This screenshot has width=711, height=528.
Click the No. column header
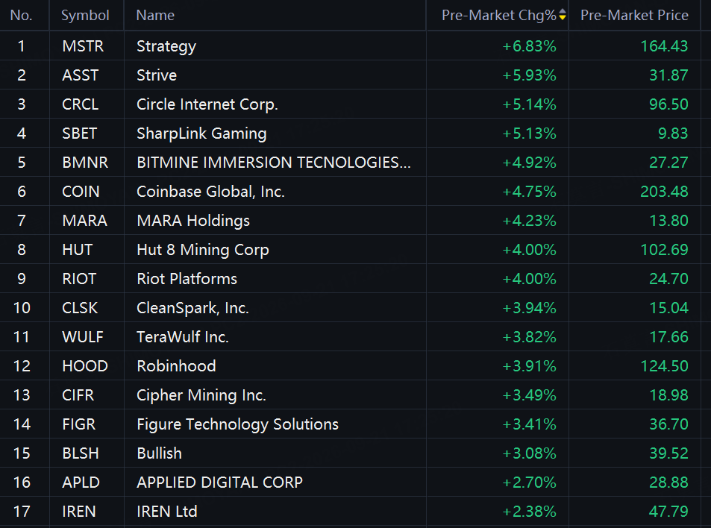point(22,15)
